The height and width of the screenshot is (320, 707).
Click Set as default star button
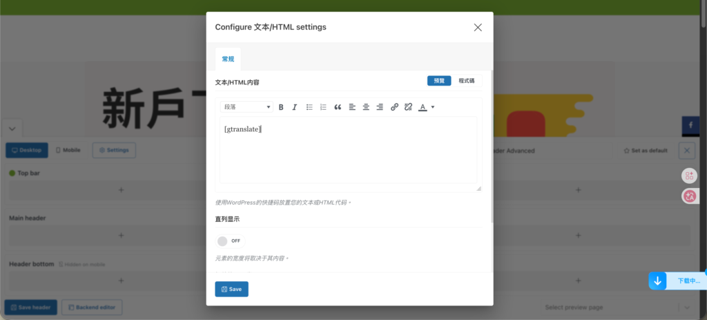[x=646, y=151]
